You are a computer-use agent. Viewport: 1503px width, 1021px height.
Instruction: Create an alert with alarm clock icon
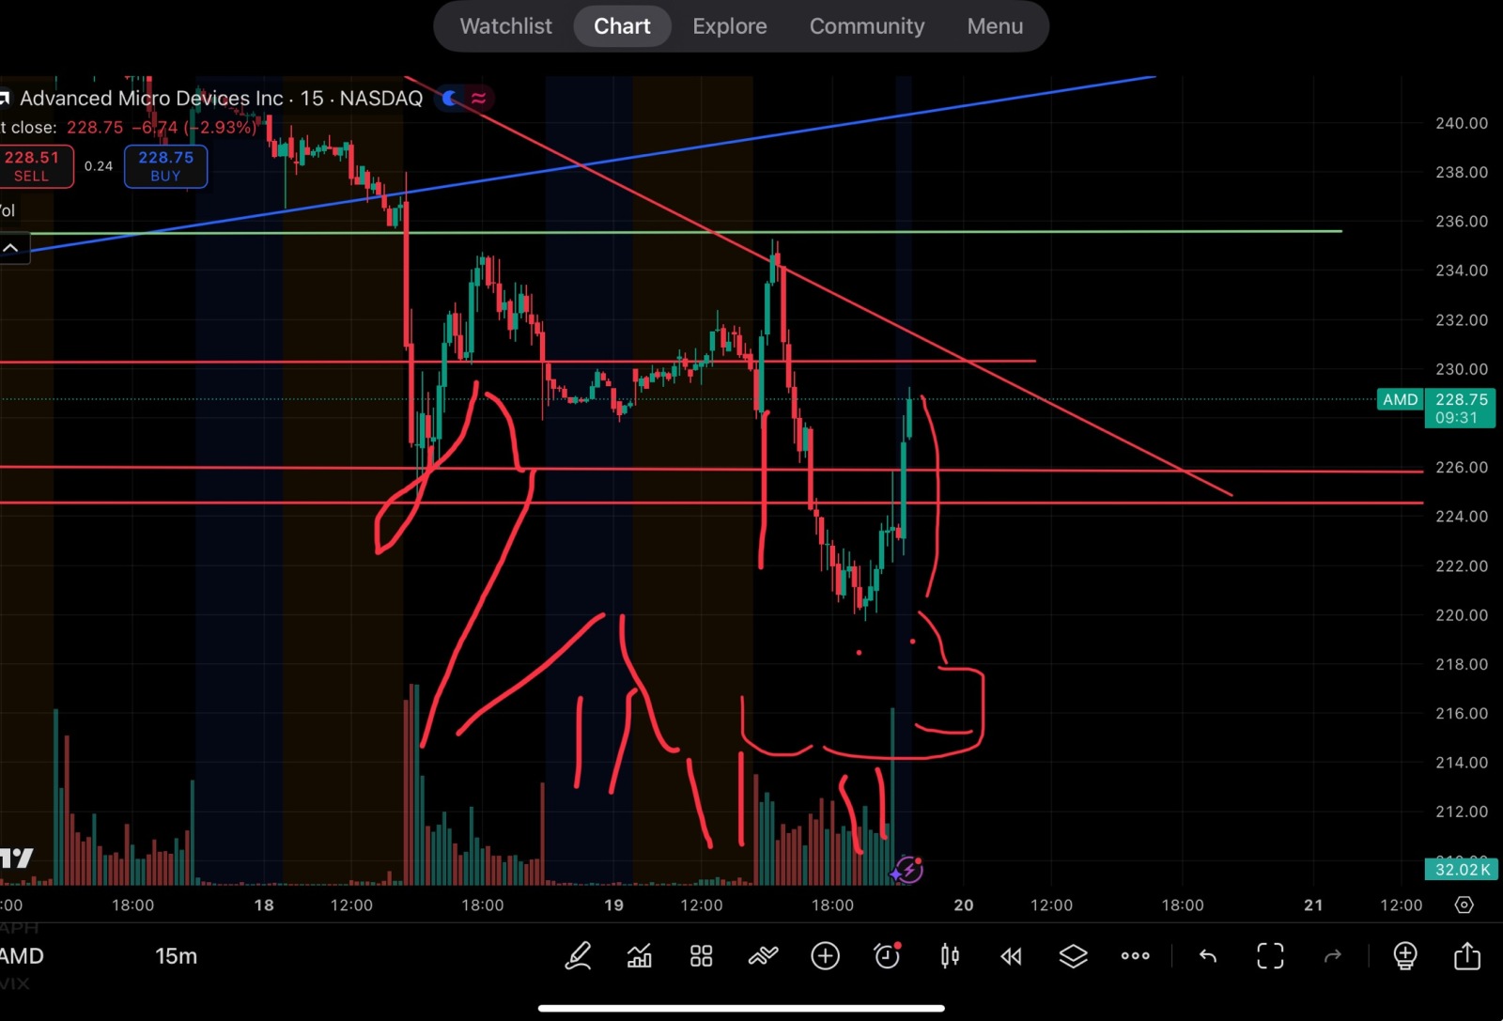[x=887, y=956]
